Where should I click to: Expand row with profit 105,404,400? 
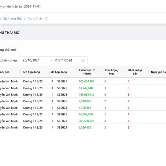coord(52,81)
